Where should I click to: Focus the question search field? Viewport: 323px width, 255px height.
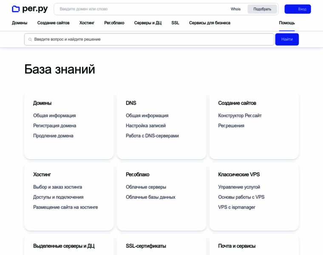pos(149,40)
